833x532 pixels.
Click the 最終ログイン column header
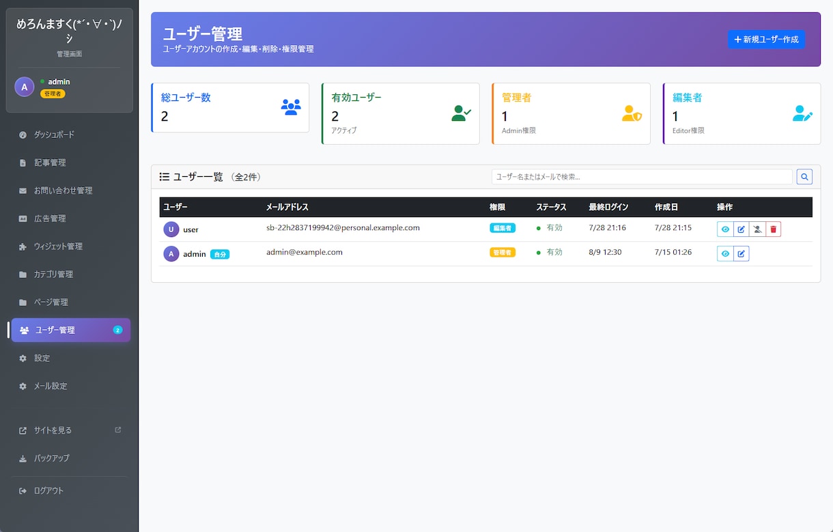click(609, 207)
